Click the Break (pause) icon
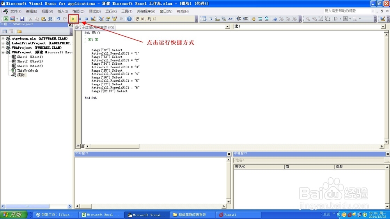Screen dimensions: 390x219 [x=80, y=19]
